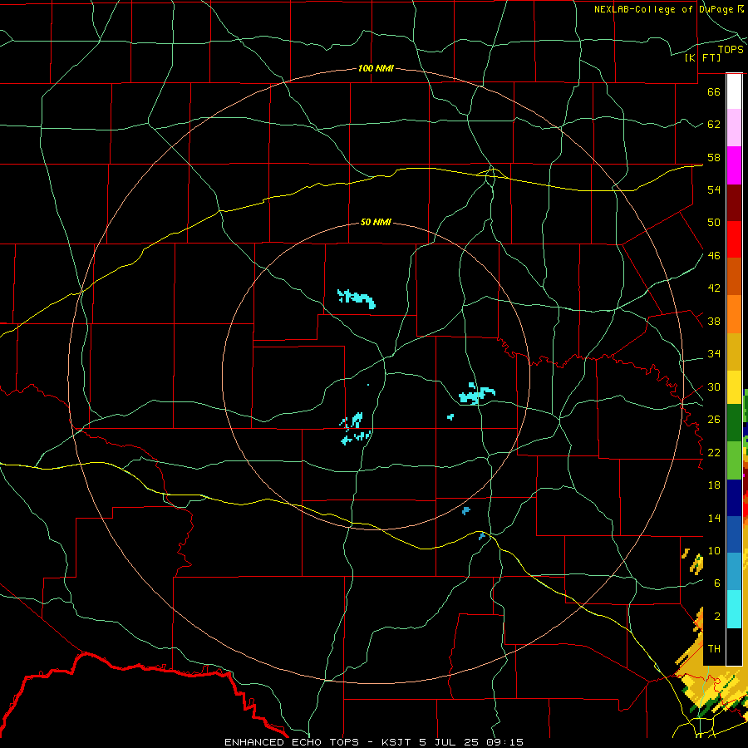Click the dark orange legend swatch

point(734,277)
